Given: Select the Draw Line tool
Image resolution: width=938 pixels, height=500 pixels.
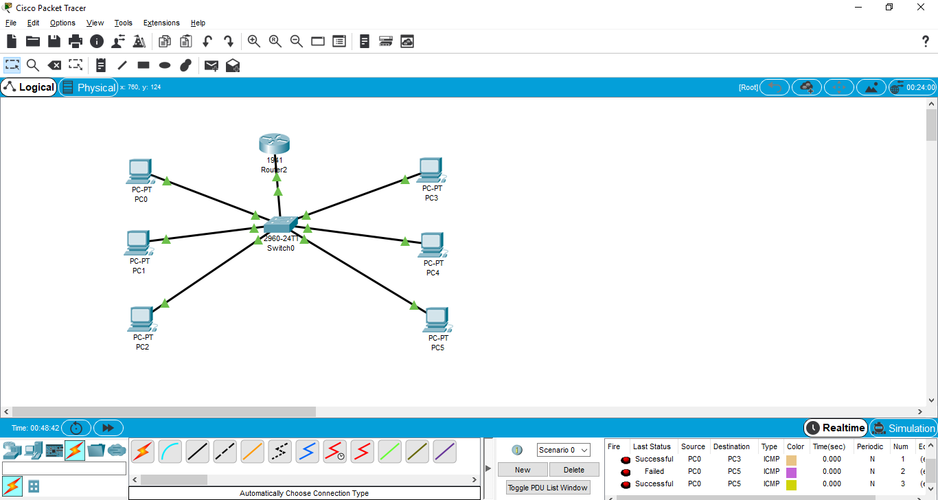Looking at the screenshot, I should pyautogui.click(x=122, y=65).
